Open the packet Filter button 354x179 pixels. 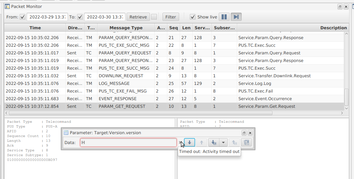170,17
